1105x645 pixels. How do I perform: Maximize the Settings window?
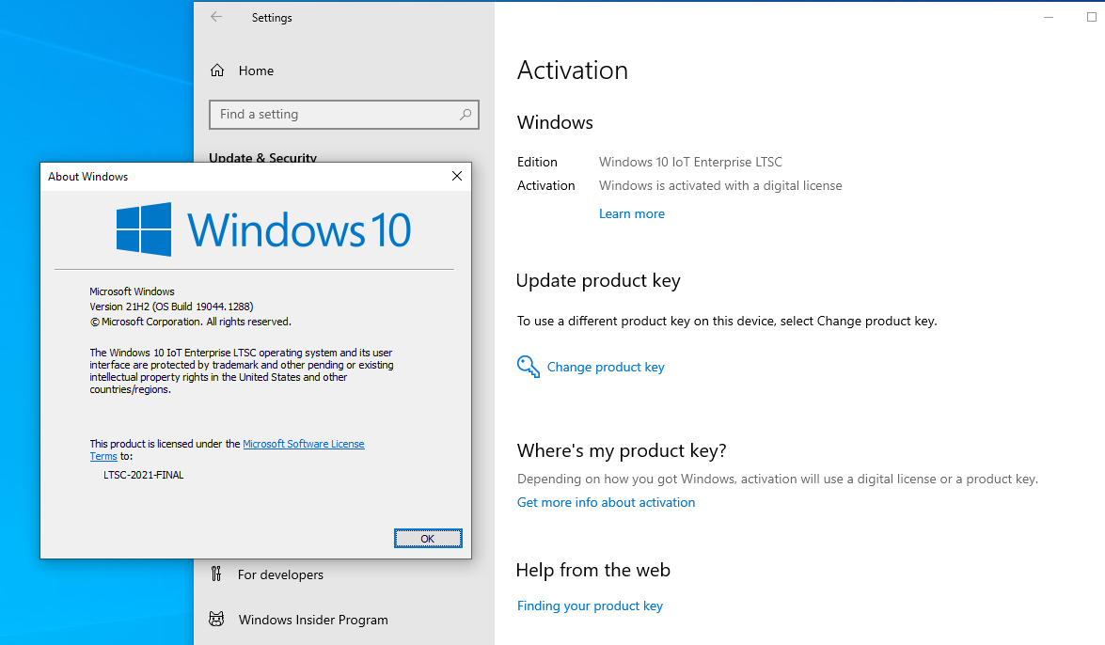tap(1092, 17)
